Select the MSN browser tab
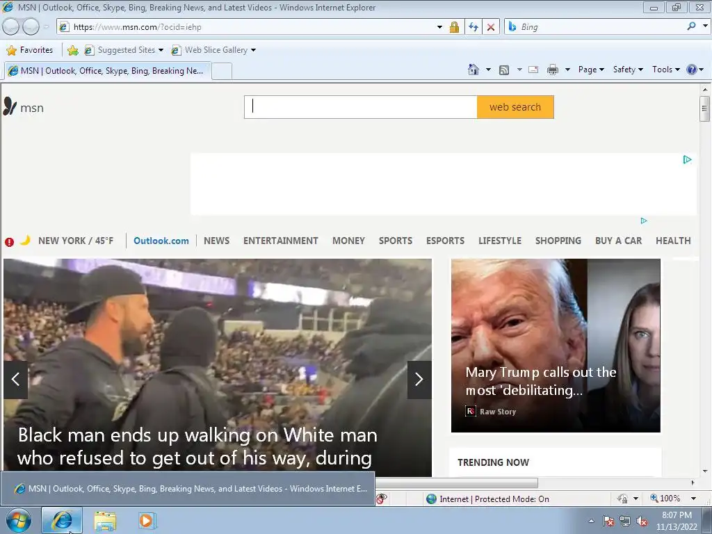712x534 pixels. tap(108, 71)
